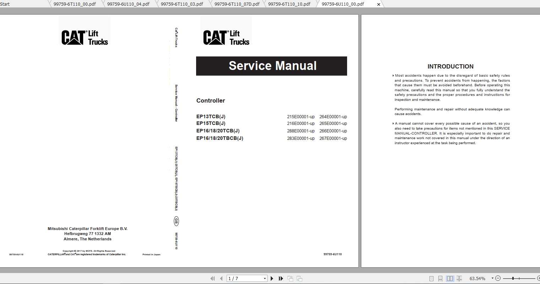Select the single page view icon

click(432, 278)
